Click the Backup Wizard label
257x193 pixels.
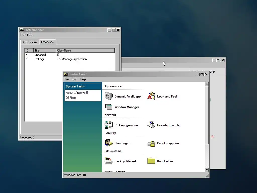coord(125,161)
